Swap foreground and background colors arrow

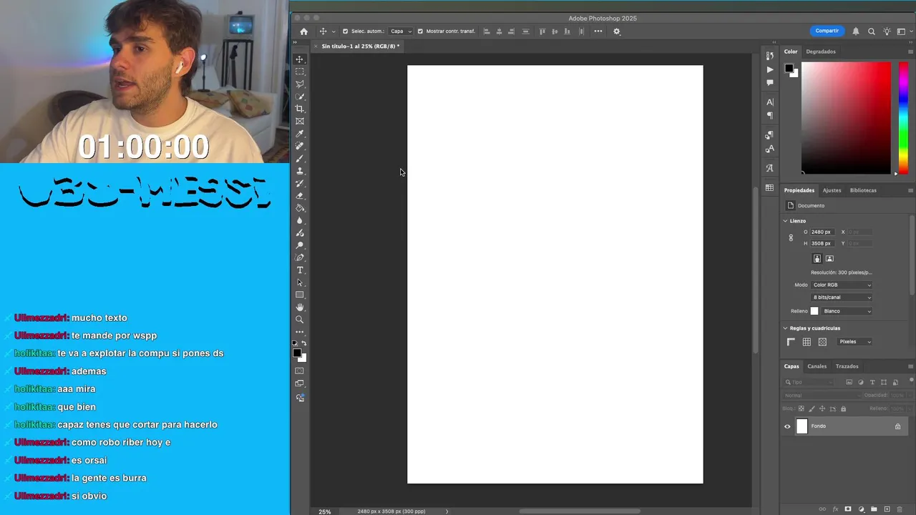(x=304, y=343)
